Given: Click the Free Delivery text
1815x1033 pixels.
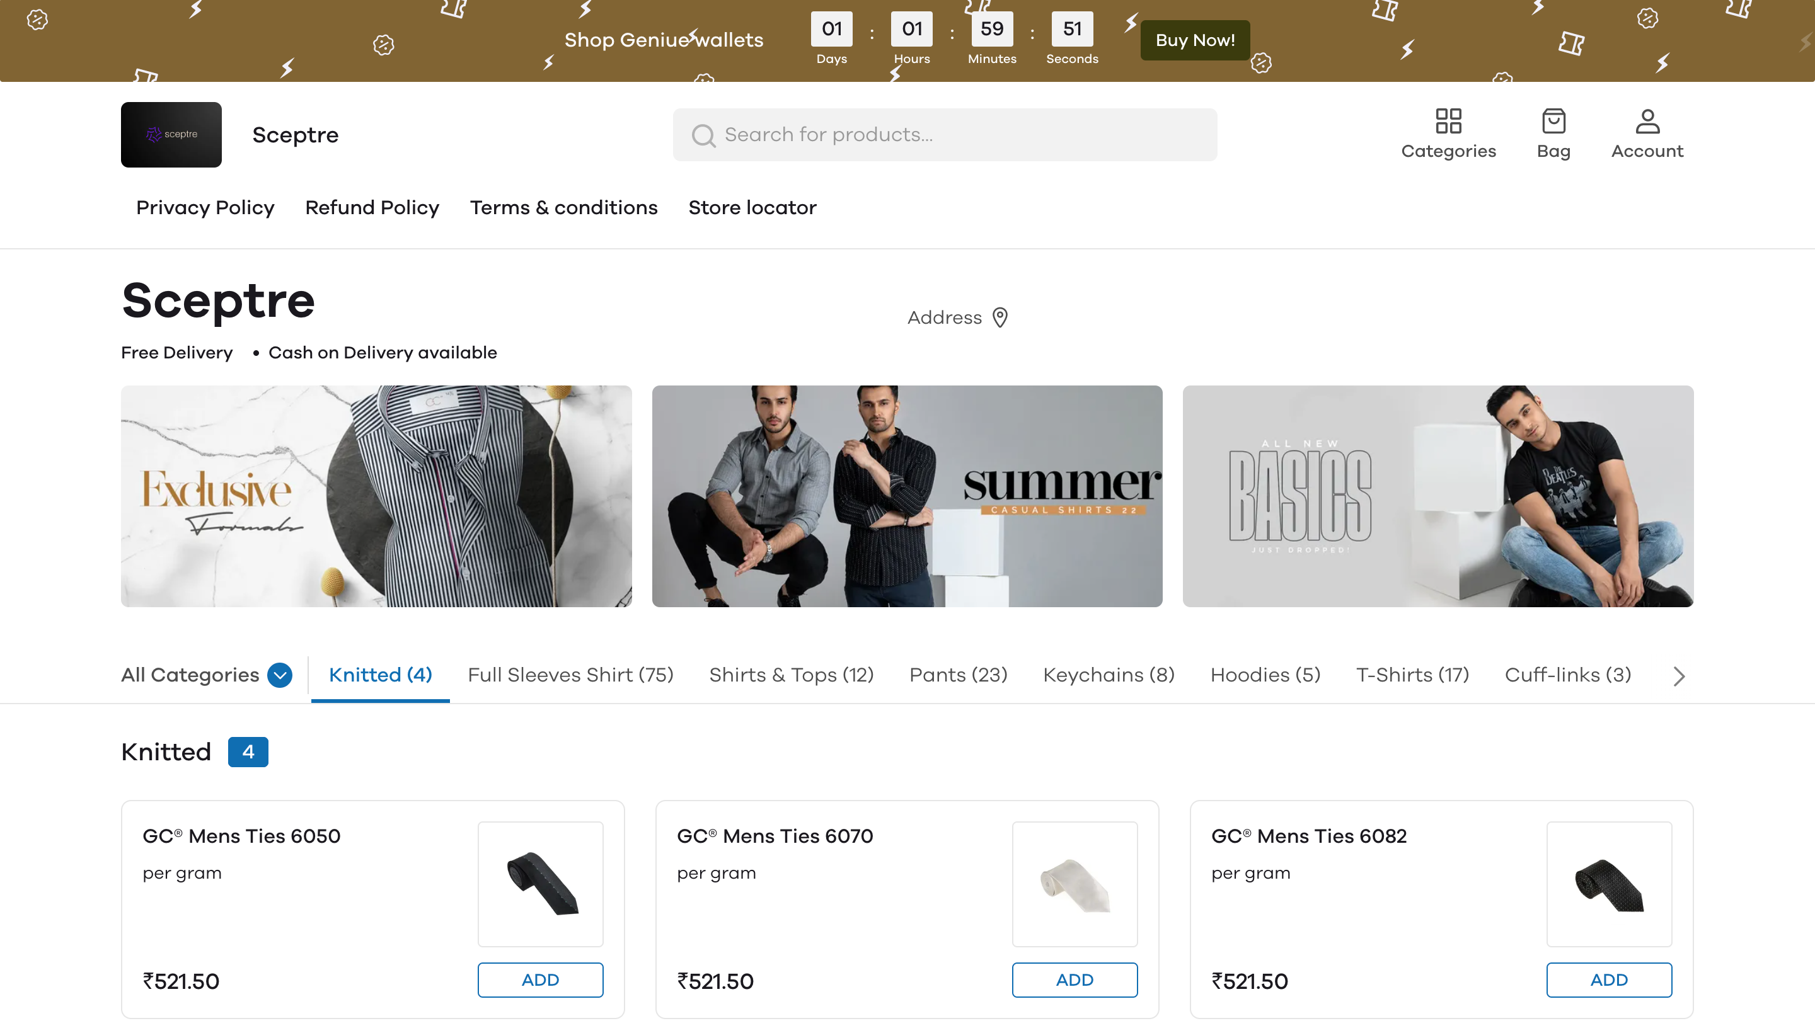Looking at the screenshot, I should click(176, 353).
